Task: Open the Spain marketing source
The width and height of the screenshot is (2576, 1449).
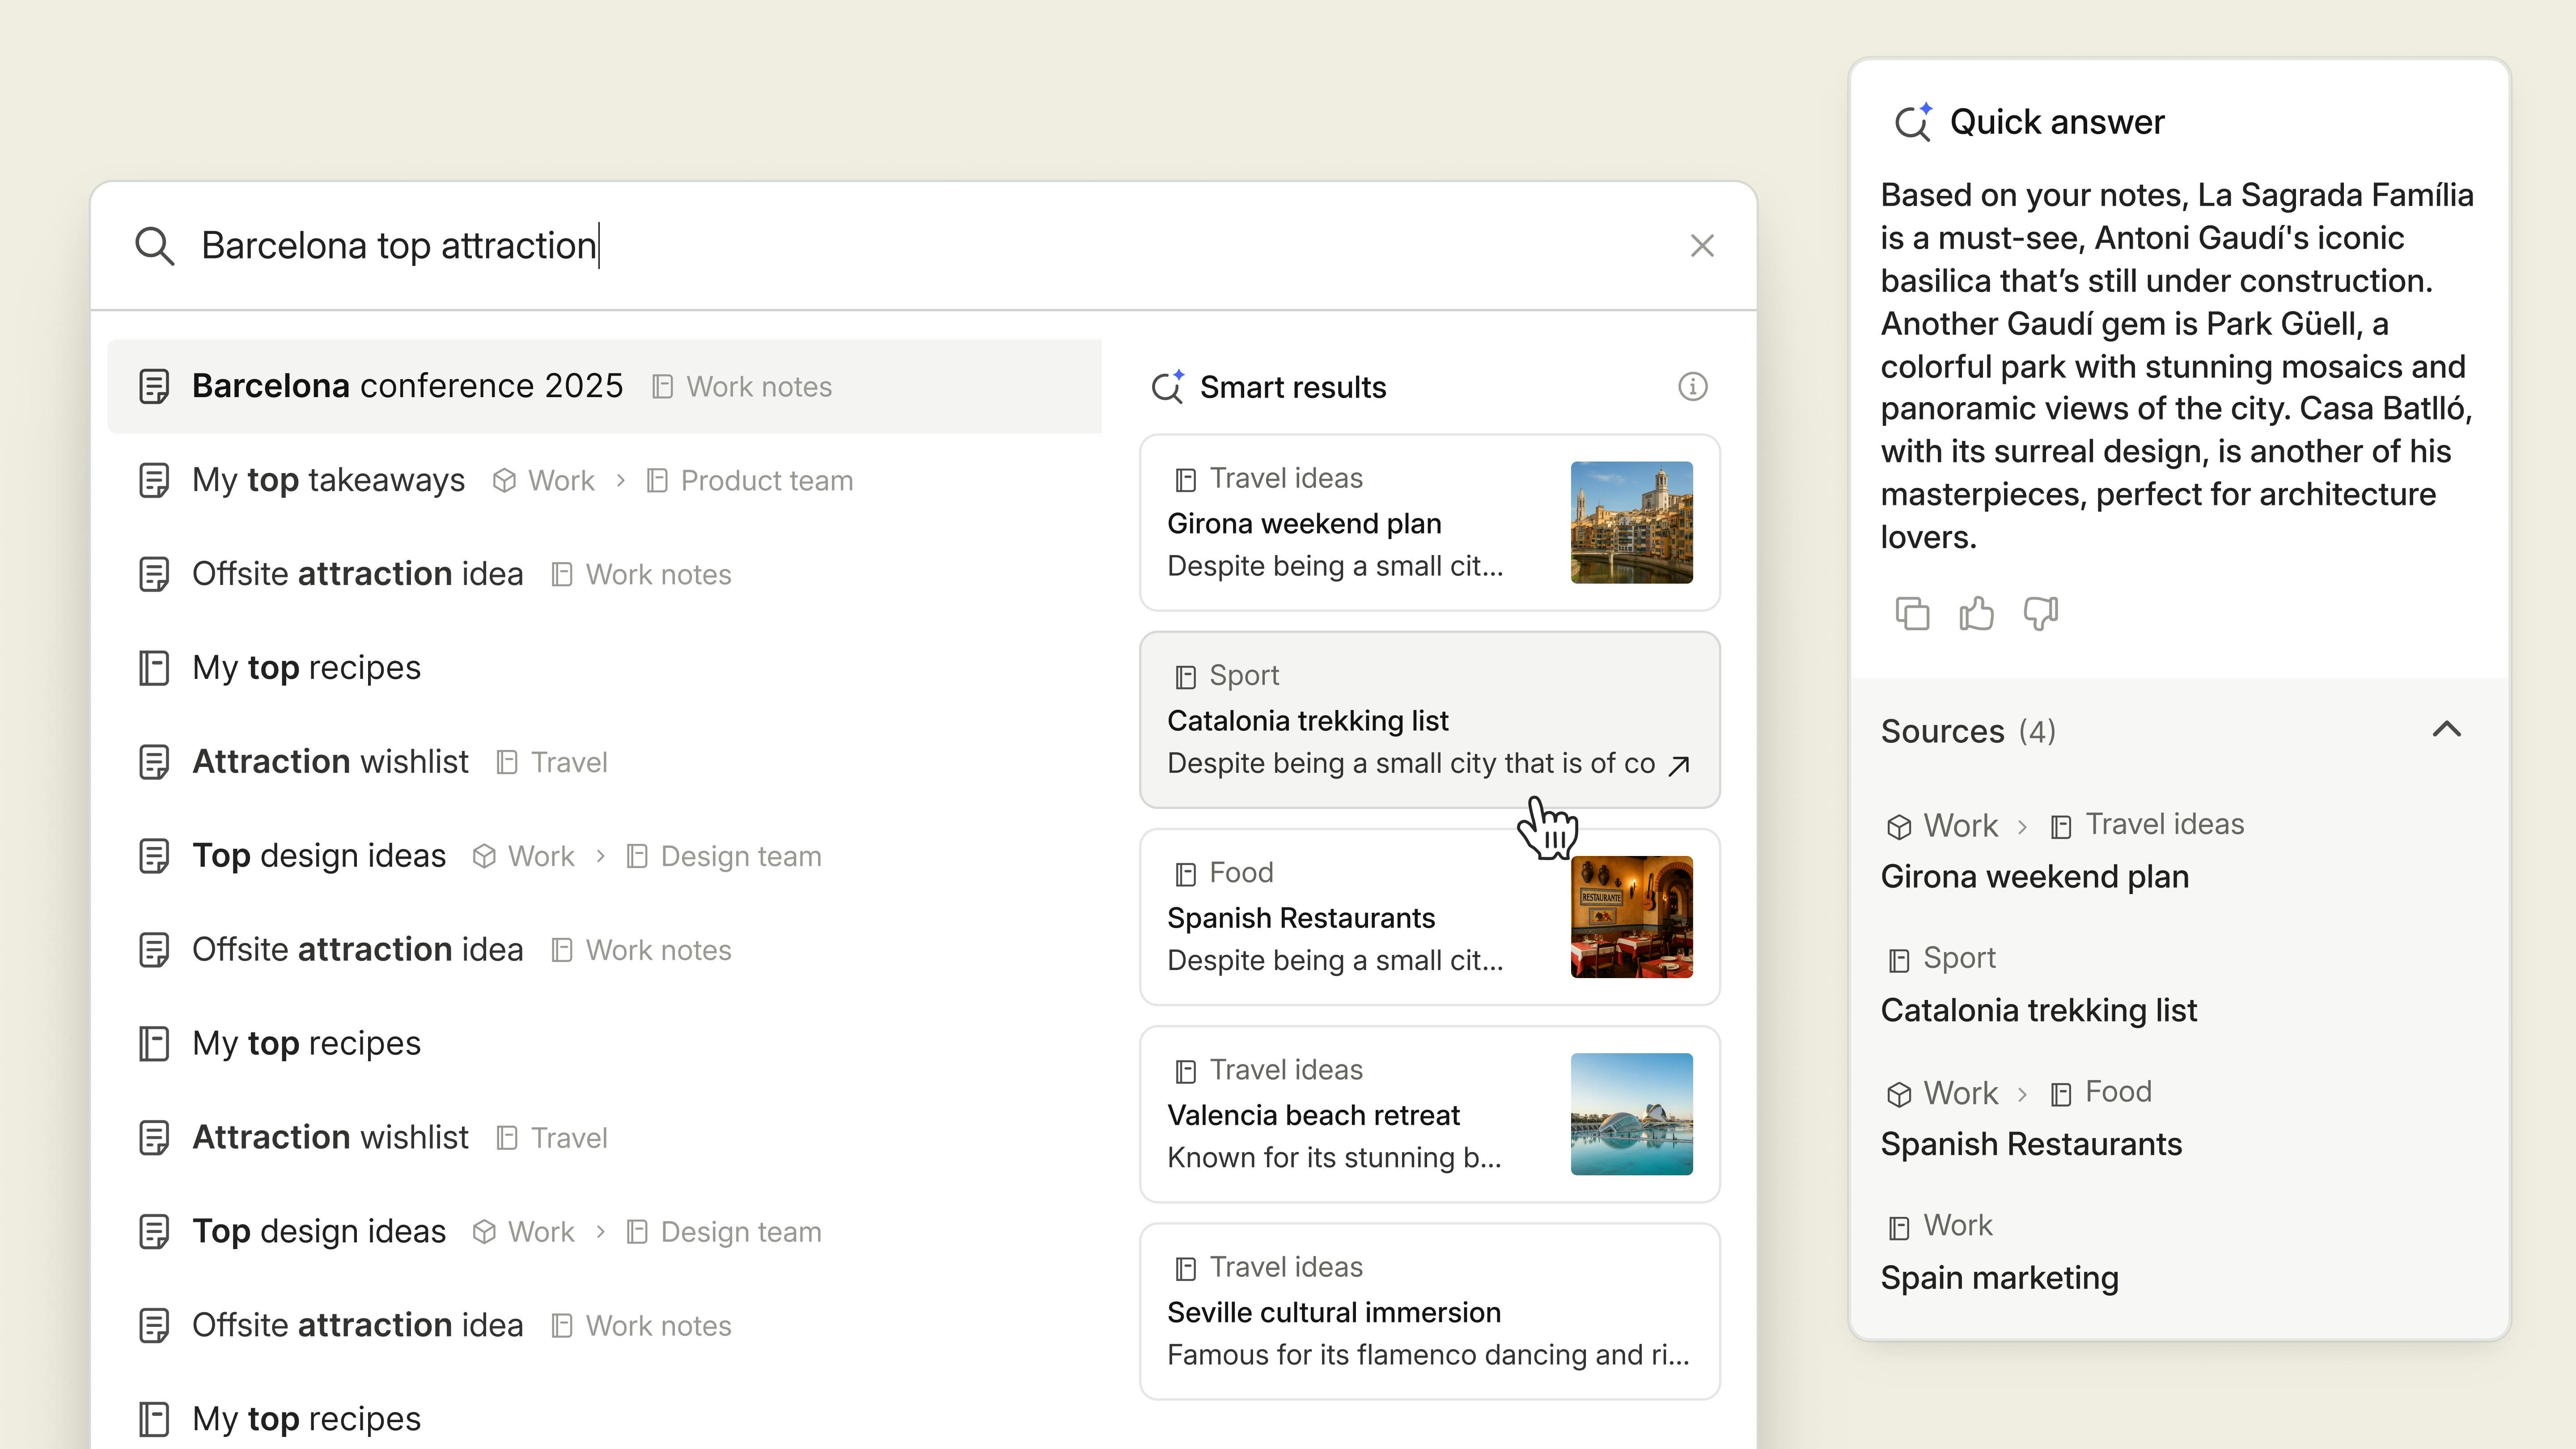Action: point(1999,1277)
